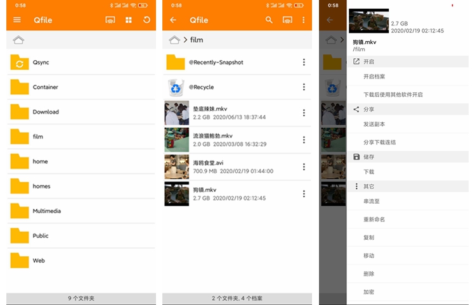
Task: Open the Public folder
Action: pos(81,236)
